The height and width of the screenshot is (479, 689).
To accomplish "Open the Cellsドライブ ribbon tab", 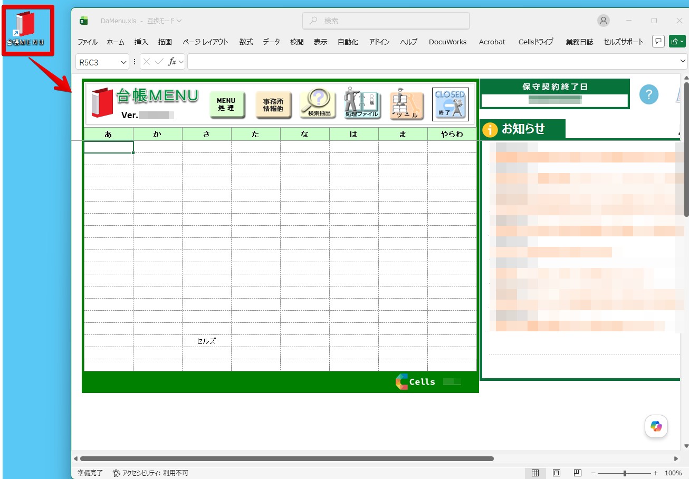I will 536,42.
